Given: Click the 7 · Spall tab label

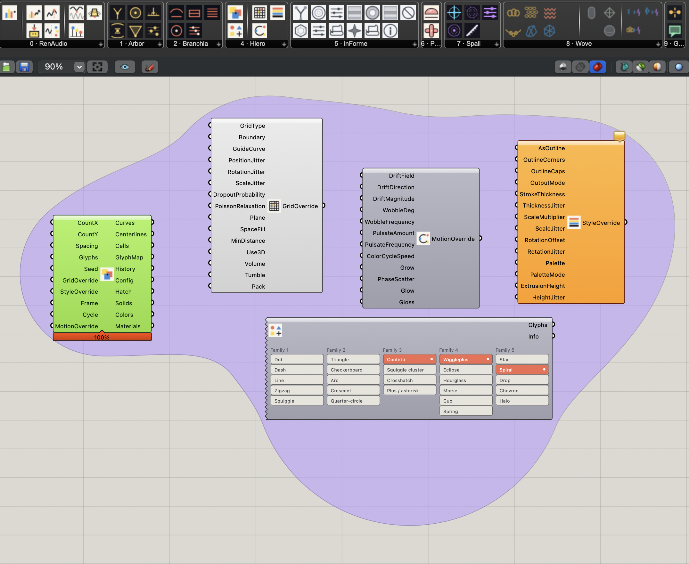Looking at the screenshot, I should coord(468,44).
